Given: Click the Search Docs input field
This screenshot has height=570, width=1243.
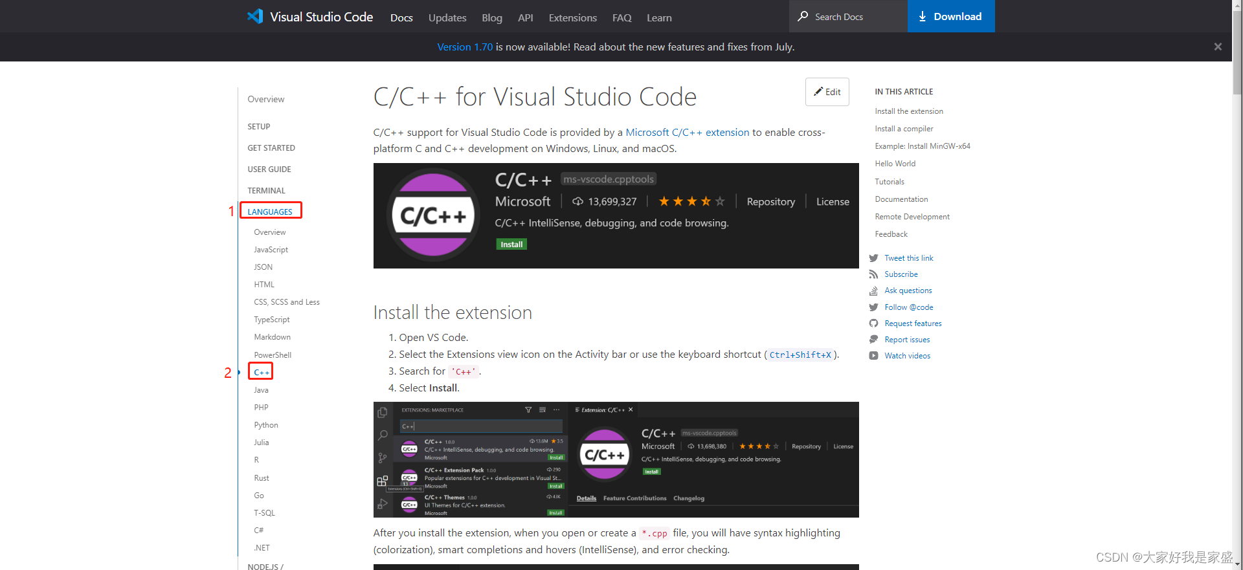Looking at the screenshot, I should coord(848,16).
